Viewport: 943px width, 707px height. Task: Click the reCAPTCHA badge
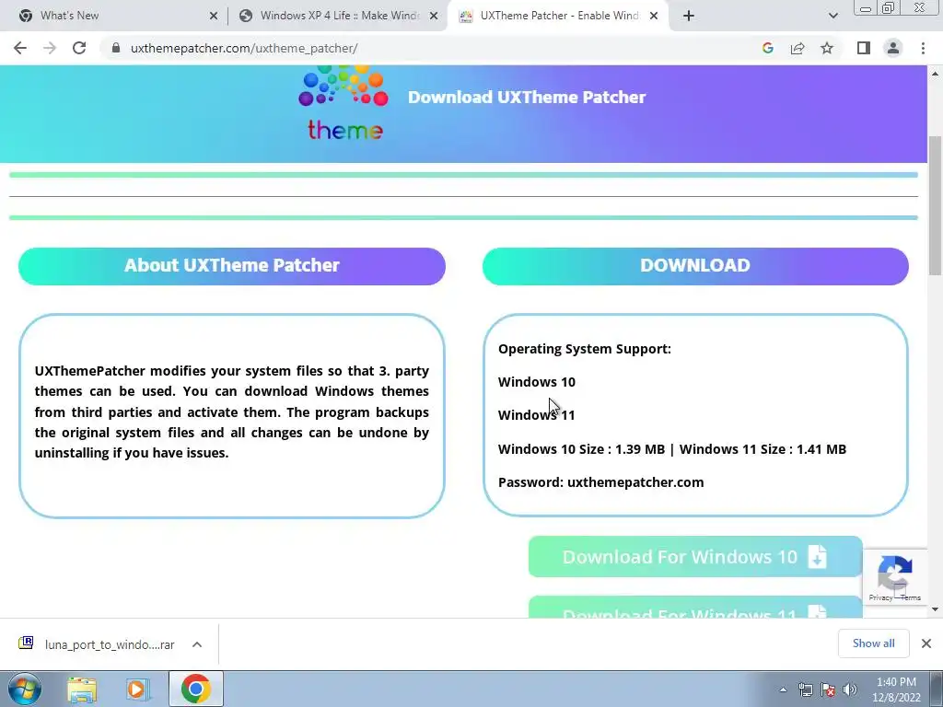pos(895,577)
